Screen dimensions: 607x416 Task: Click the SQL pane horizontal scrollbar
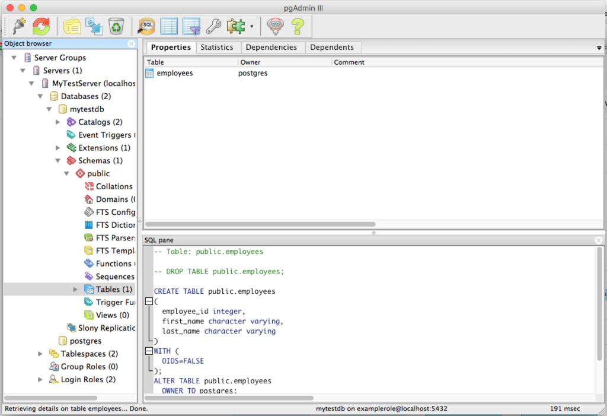pyautogui.click(x=229, y=398)
